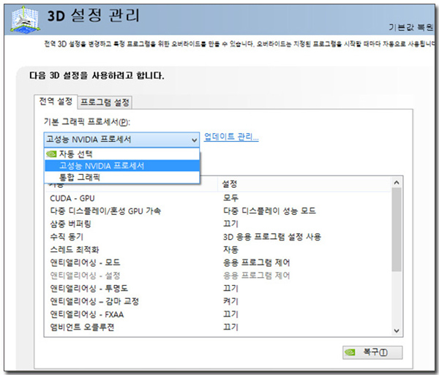Select the 앰비언트 오클루전 row

[218, 327]
